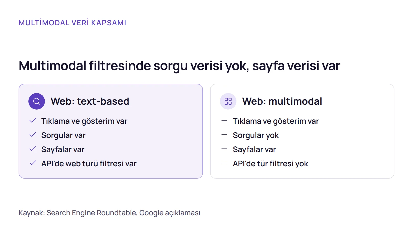Click 'API'de tür filtresi yok' text
This screenshot has width=413, height=232.
271,163
